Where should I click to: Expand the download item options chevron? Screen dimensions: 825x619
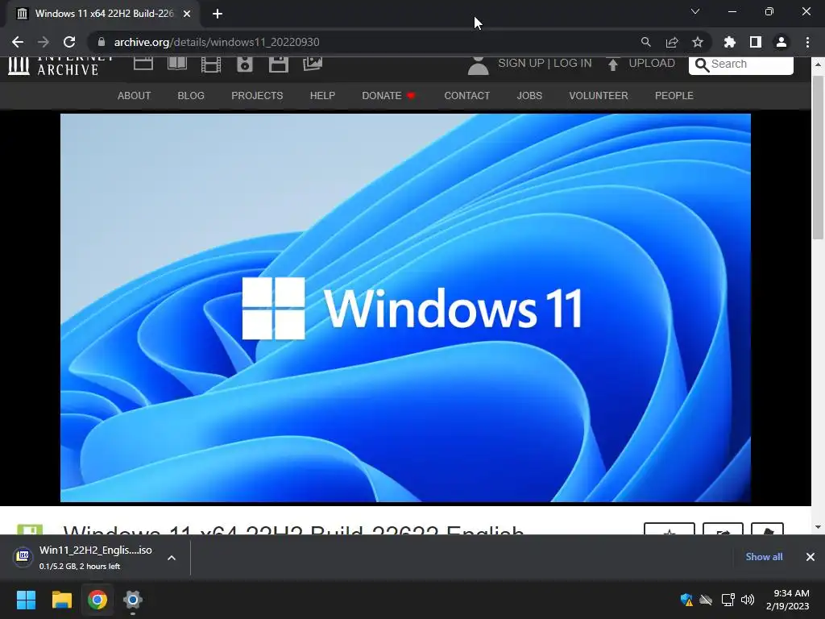(x=172, y=558)
